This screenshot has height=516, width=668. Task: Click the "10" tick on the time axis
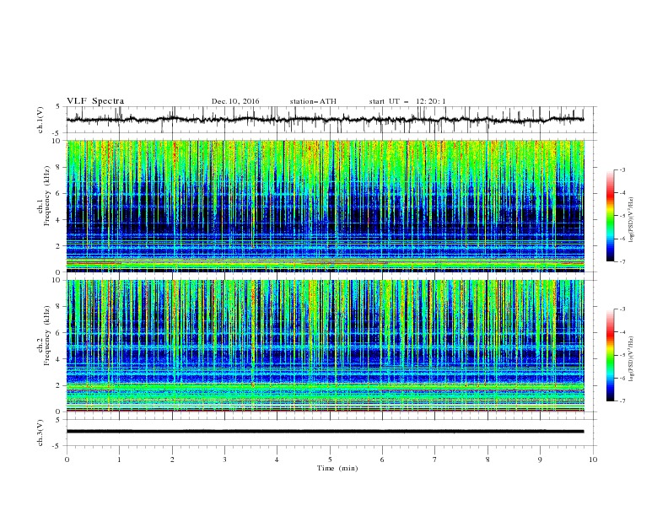[593, 460]
